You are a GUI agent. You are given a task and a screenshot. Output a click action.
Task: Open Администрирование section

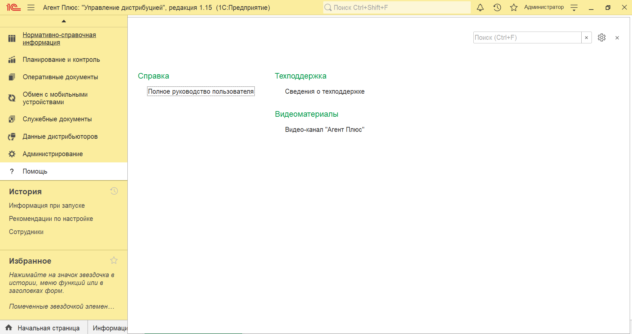coord(53,154)
